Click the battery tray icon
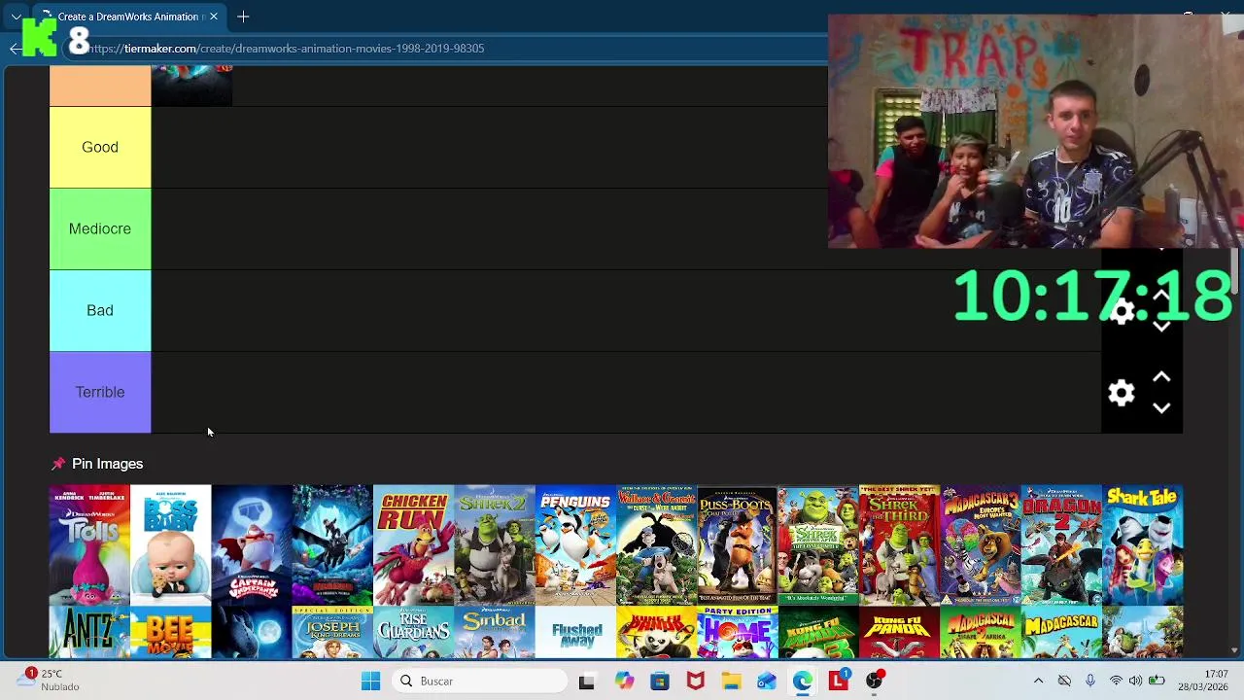The width and height of the screenshot is (1244, 700). [1157, 682]
